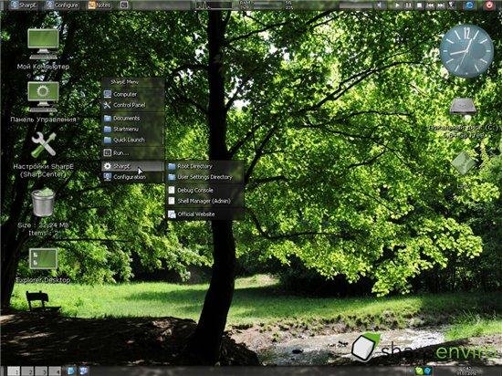Click the page icon beside Debug Console
Screen dimensions: 502x376
coord(172,190)
